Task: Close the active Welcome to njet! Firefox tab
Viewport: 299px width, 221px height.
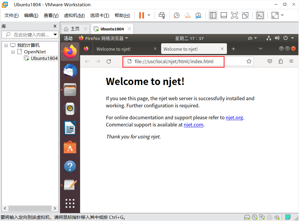Action: click(x=222, y=49)
